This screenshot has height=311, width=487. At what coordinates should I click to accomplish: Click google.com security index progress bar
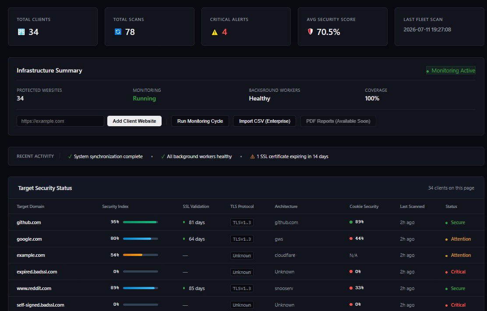141,238
